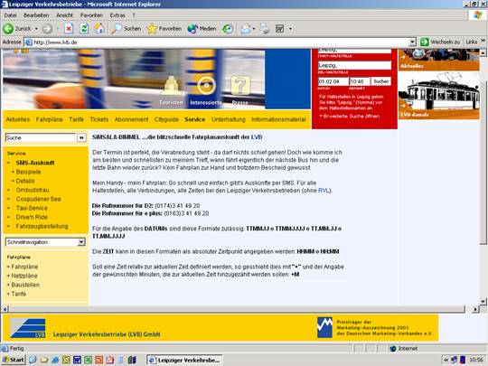This screenshot has width=488, height=366.
Task: Click the Suchen button in the red panel
Action: tap(381, 81)
